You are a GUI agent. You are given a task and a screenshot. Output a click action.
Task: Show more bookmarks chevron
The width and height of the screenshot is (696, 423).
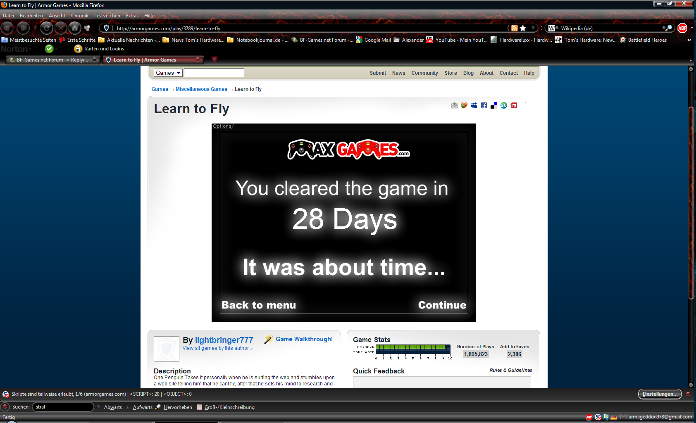(x=689, y=40)
